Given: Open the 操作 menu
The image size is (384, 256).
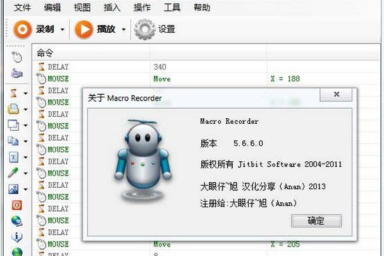Looking at the screenshot, I should [142, 8].
